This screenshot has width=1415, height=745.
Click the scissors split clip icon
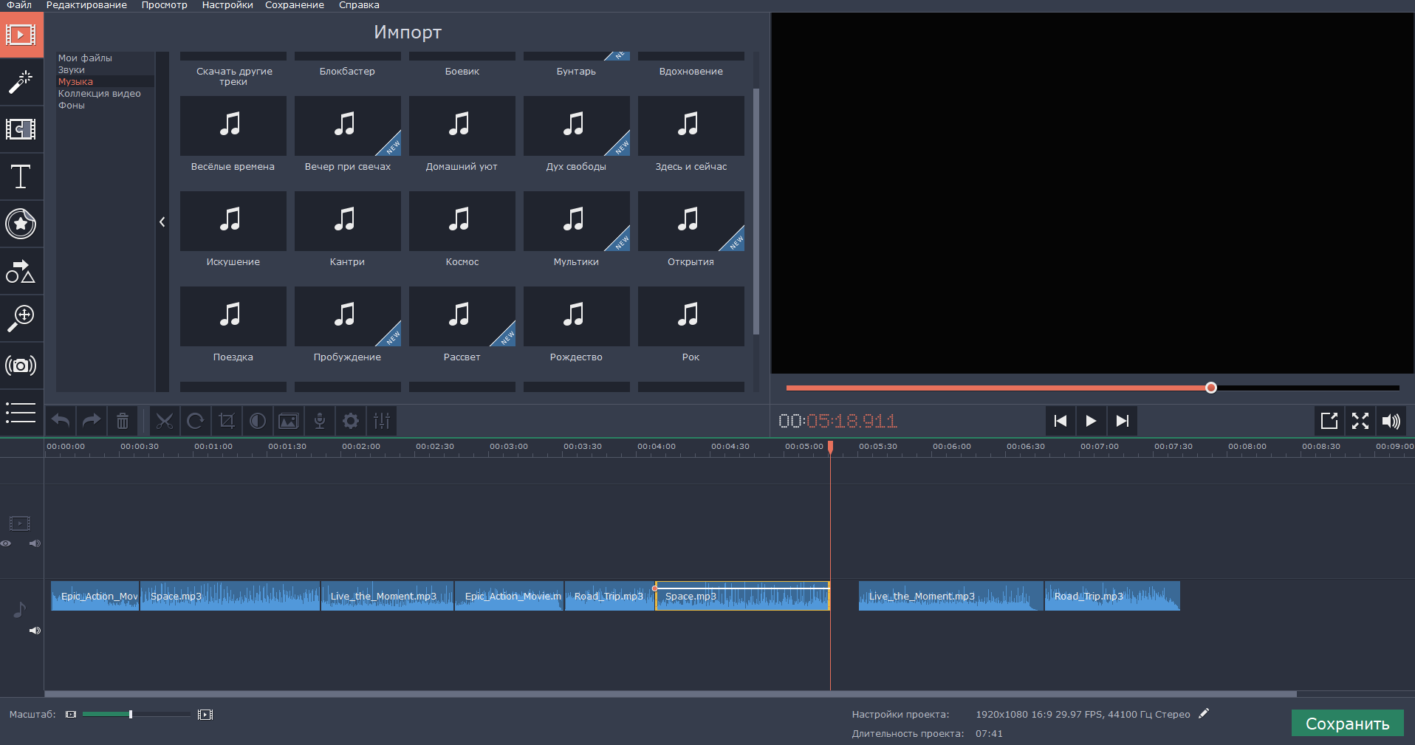click(x=164, y=421)
